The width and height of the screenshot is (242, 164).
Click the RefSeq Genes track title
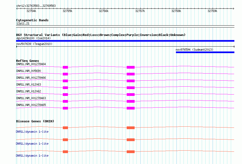27,61
